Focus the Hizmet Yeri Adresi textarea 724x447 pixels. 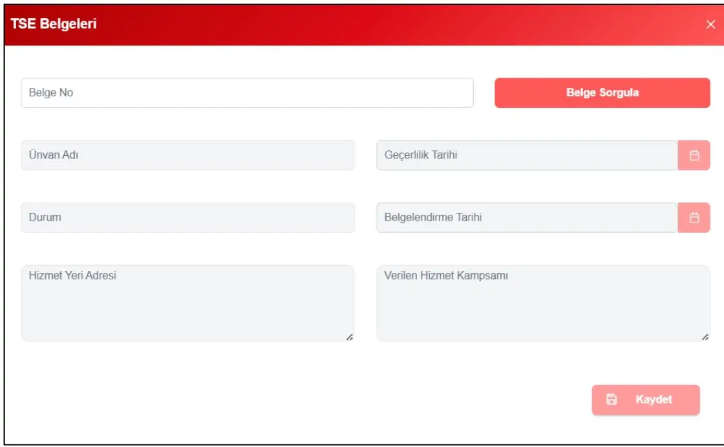(187, 303)
